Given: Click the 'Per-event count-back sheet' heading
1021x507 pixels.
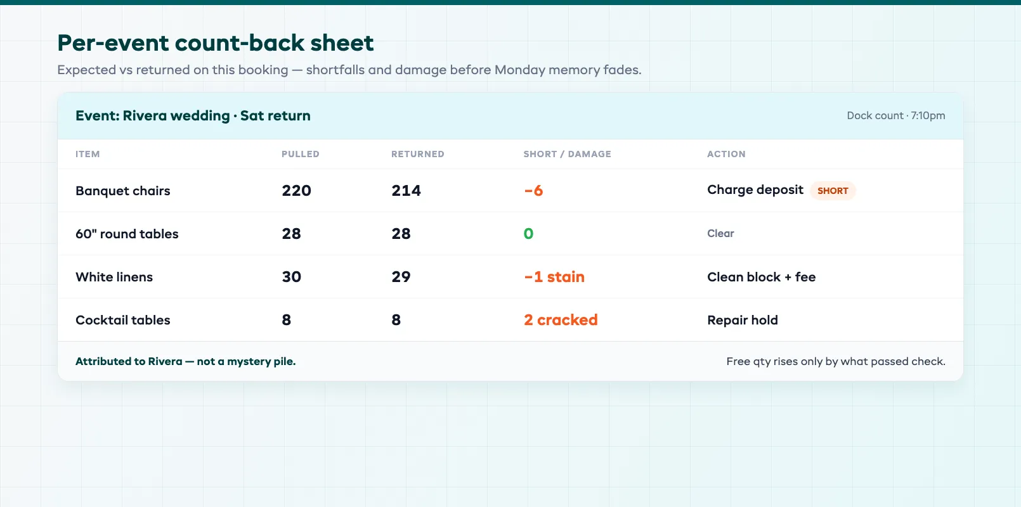Looking at the screenshot, I should [x=216, y=43].
